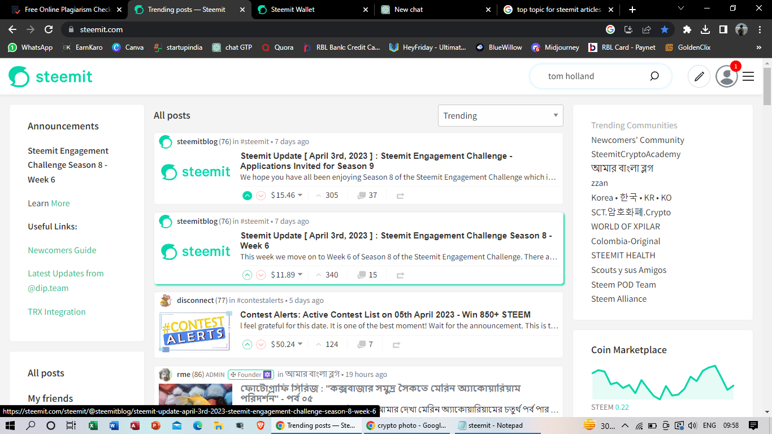The height and width of the screenshot is (434, 772).
Task: Click the Steemit logo in header
Action: [x=50, y=76]
